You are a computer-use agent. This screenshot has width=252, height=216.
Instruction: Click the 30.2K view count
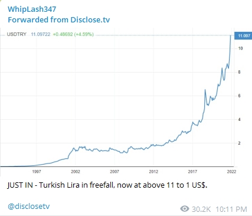pyautogui.click(x=201, y=209)
